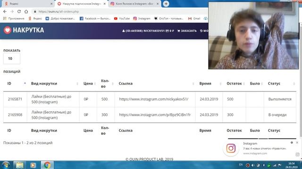Sort table by ID column header
This screenshot has height=169, width=302.
point(15,84)
